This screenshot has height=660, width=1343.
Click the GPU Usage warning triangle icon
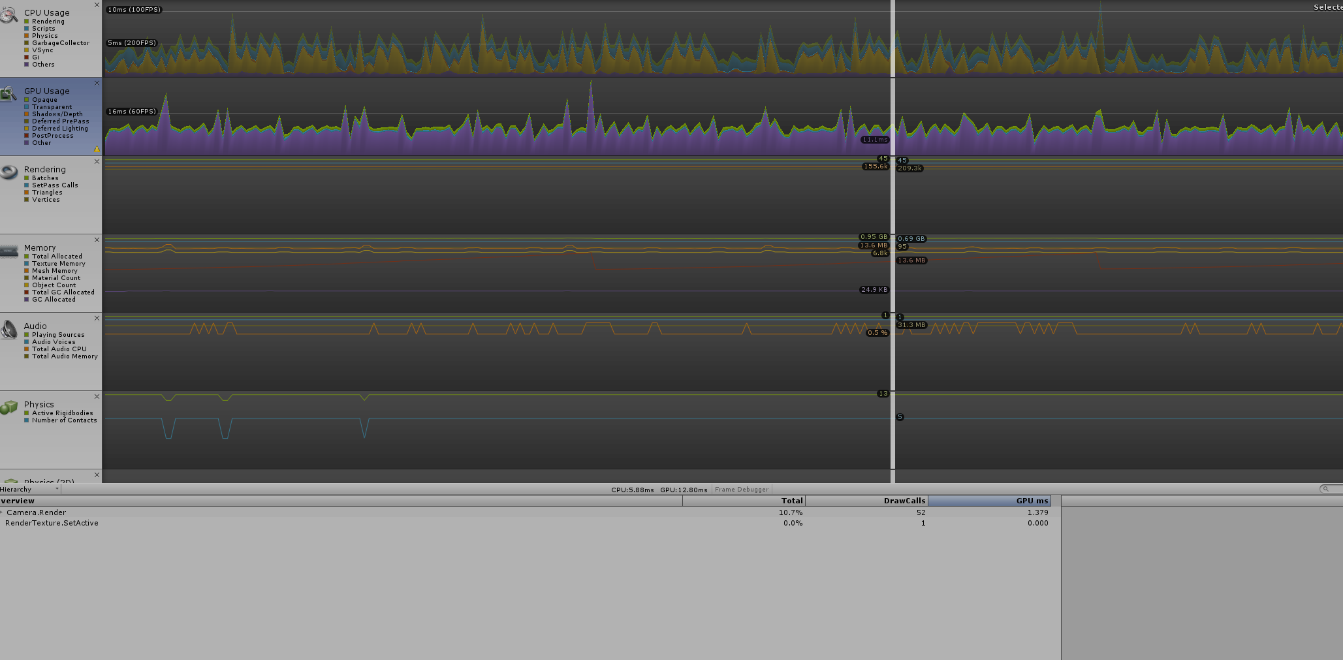(x=97, y=149)
